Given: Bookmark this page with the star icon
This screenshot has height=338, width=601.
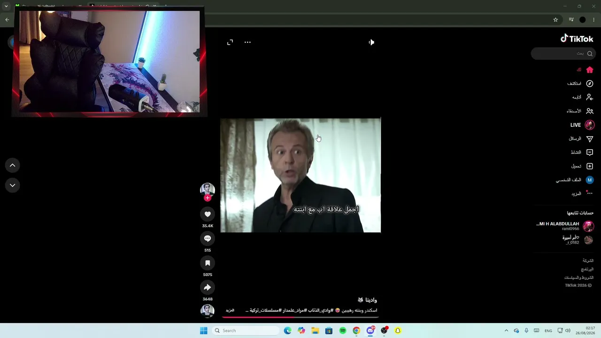Looking at the screenshot, I should tap(555, 20).
